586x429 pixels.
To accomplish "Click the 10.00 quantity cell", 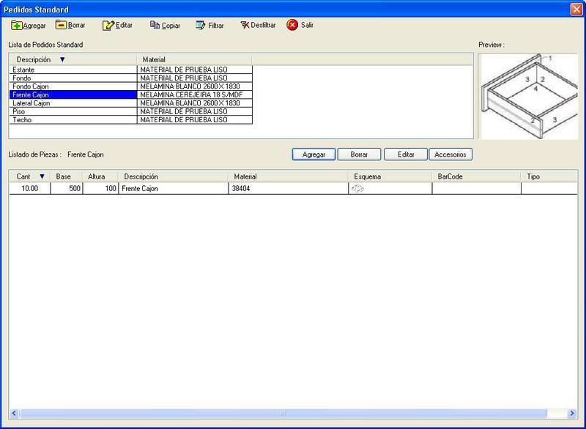I will tap(29, 189).
